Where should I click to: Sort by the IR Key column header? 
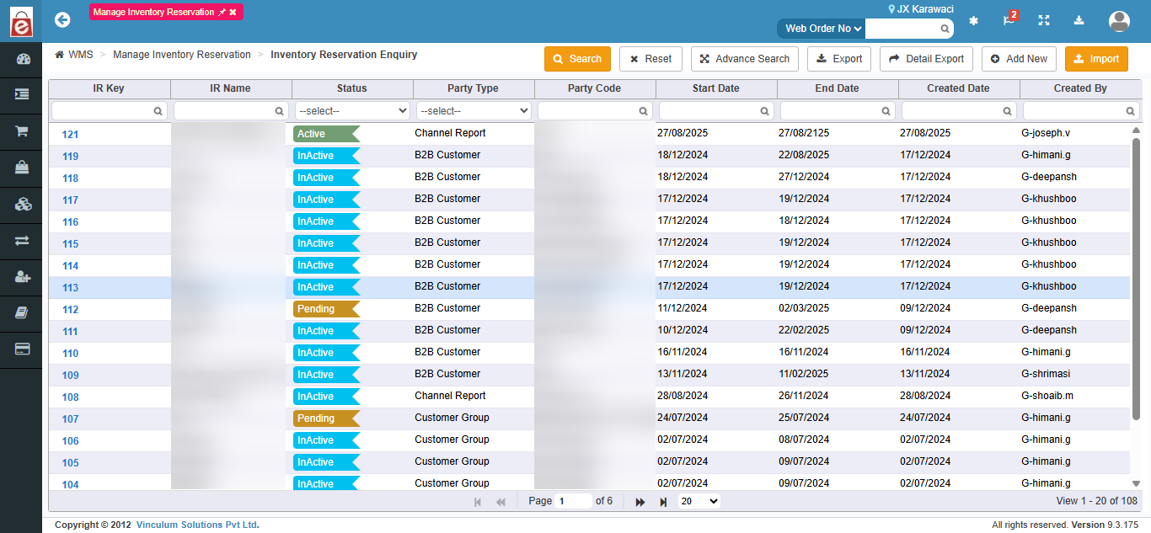[x=110, y=88]
